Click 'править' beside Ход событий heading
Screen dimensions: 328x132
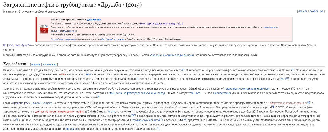click(36, 64)
